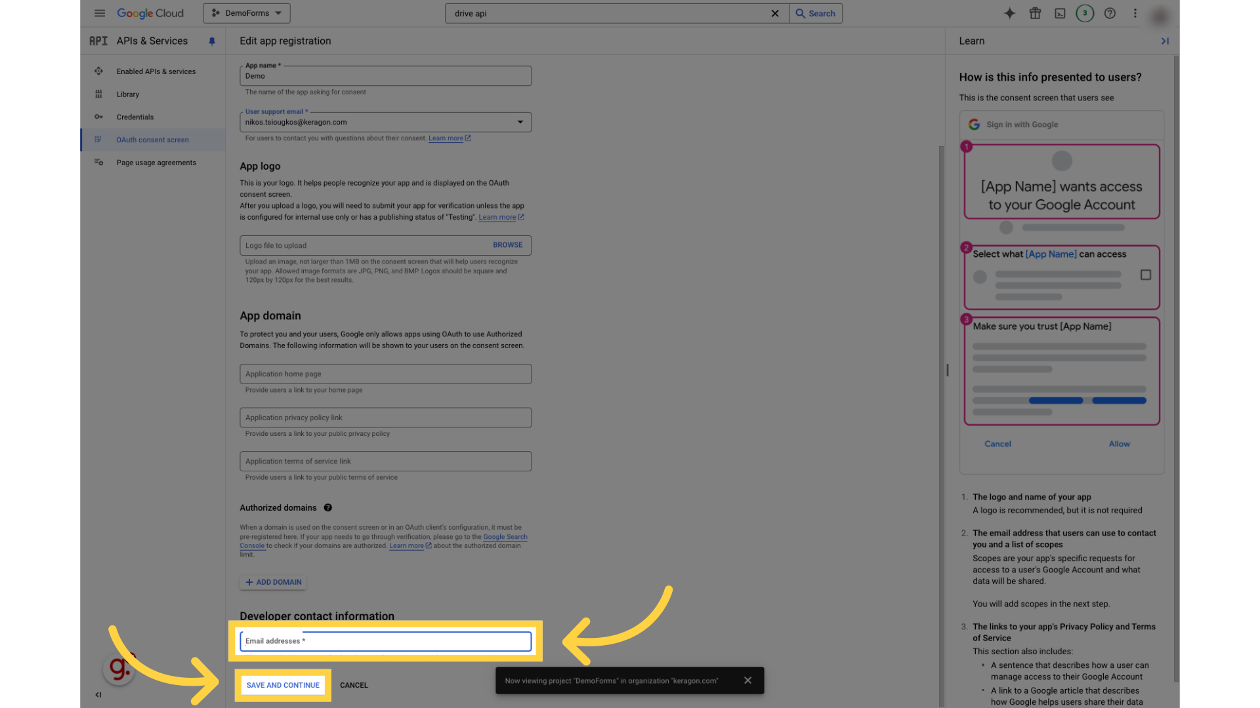Open help via question mark icon
1260x708 pixels.
(1110, 13)
